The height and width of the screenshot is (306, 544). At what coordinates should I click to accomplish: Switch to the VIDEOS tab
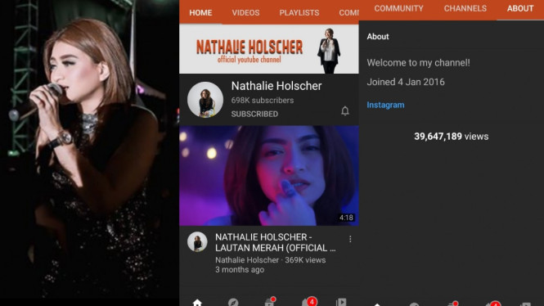coord(245,13)
